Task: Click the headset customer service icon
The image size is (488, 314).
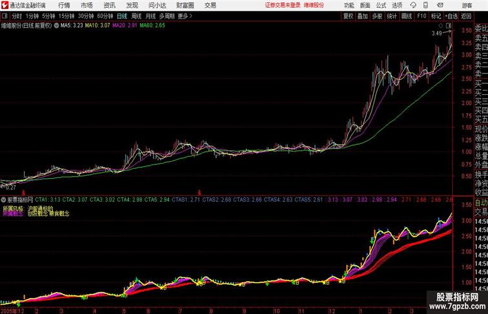Action: click(x=413, y=5)
